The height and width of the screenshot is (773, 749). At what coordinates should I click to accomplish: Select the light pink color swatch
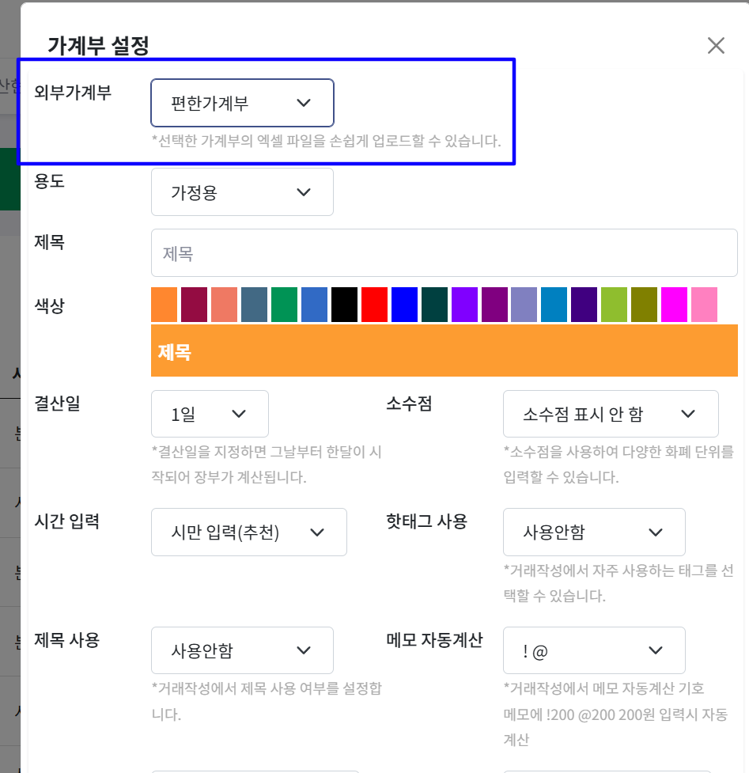click(704, 305)
